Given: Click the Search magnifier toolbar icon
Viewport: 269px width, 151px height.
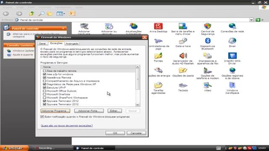Looking at the screenshot, I should click(x=41, y=13).
